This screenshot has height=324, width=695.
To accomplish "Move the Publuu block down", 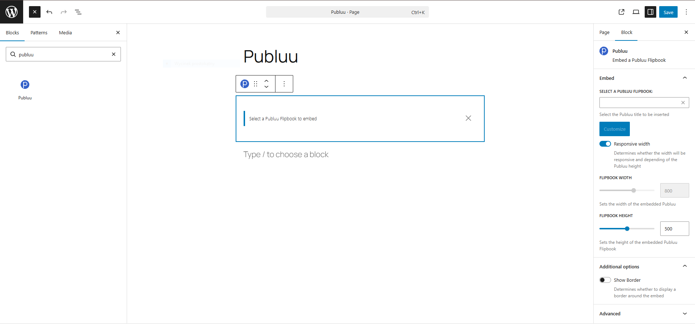I will (x=266, y=87).
